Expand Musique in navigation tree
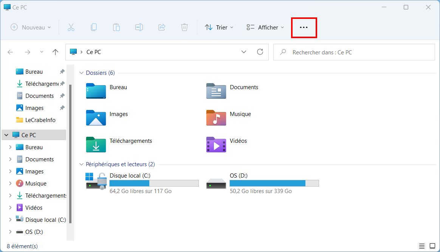This screenshot has height=252, width=440. tap(10, 183)
